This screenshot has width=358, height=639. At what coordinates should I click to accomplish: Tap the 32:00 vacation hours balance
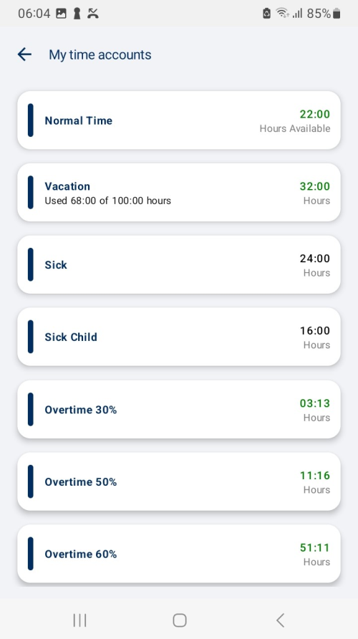coord(315,186)
